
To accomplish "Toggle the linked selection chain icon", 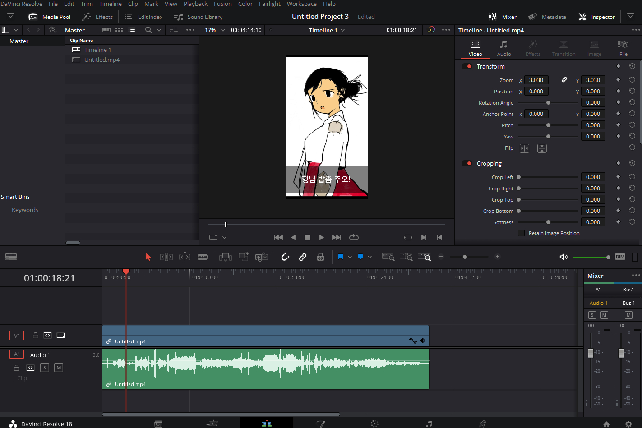I will (303, 257).
